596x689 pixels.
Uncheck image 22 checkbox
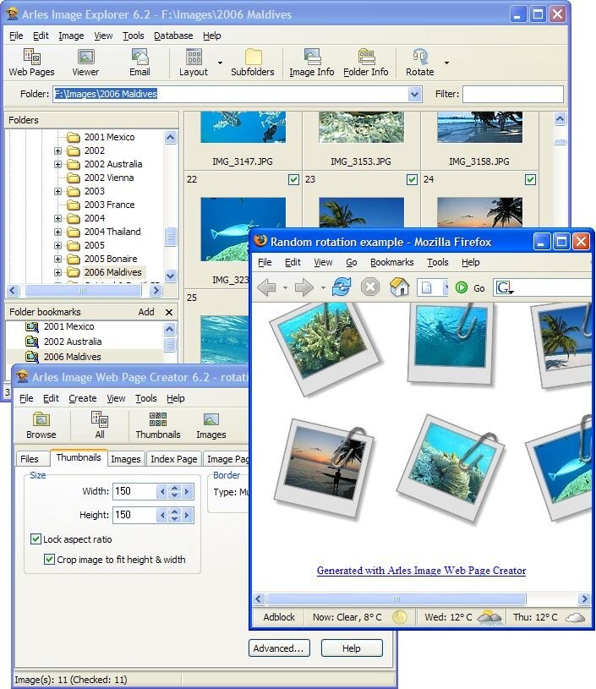coord(293,179)
